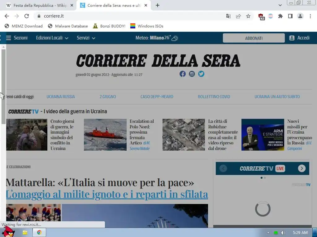The image size is (317, 237).
Task: Open Chrome three-dot menu
Action: click(x=310, y=16)
